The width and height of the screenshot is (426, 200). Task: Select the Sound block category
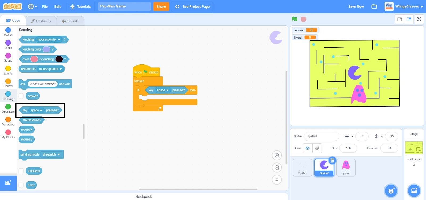(8, 58)
